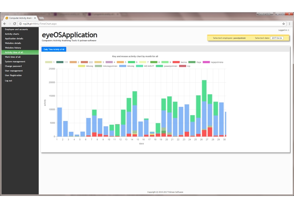This screenshot has width=294, height=208.
Task: Select the Daily Time Activity of All tab
Action: click(54, 49)
